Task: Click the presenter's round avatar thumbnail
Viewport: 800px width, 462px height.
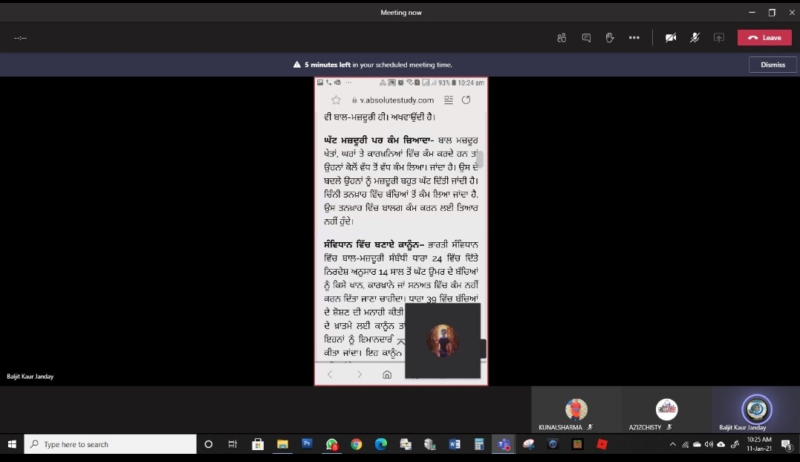Action: click(x=443, y=341)
